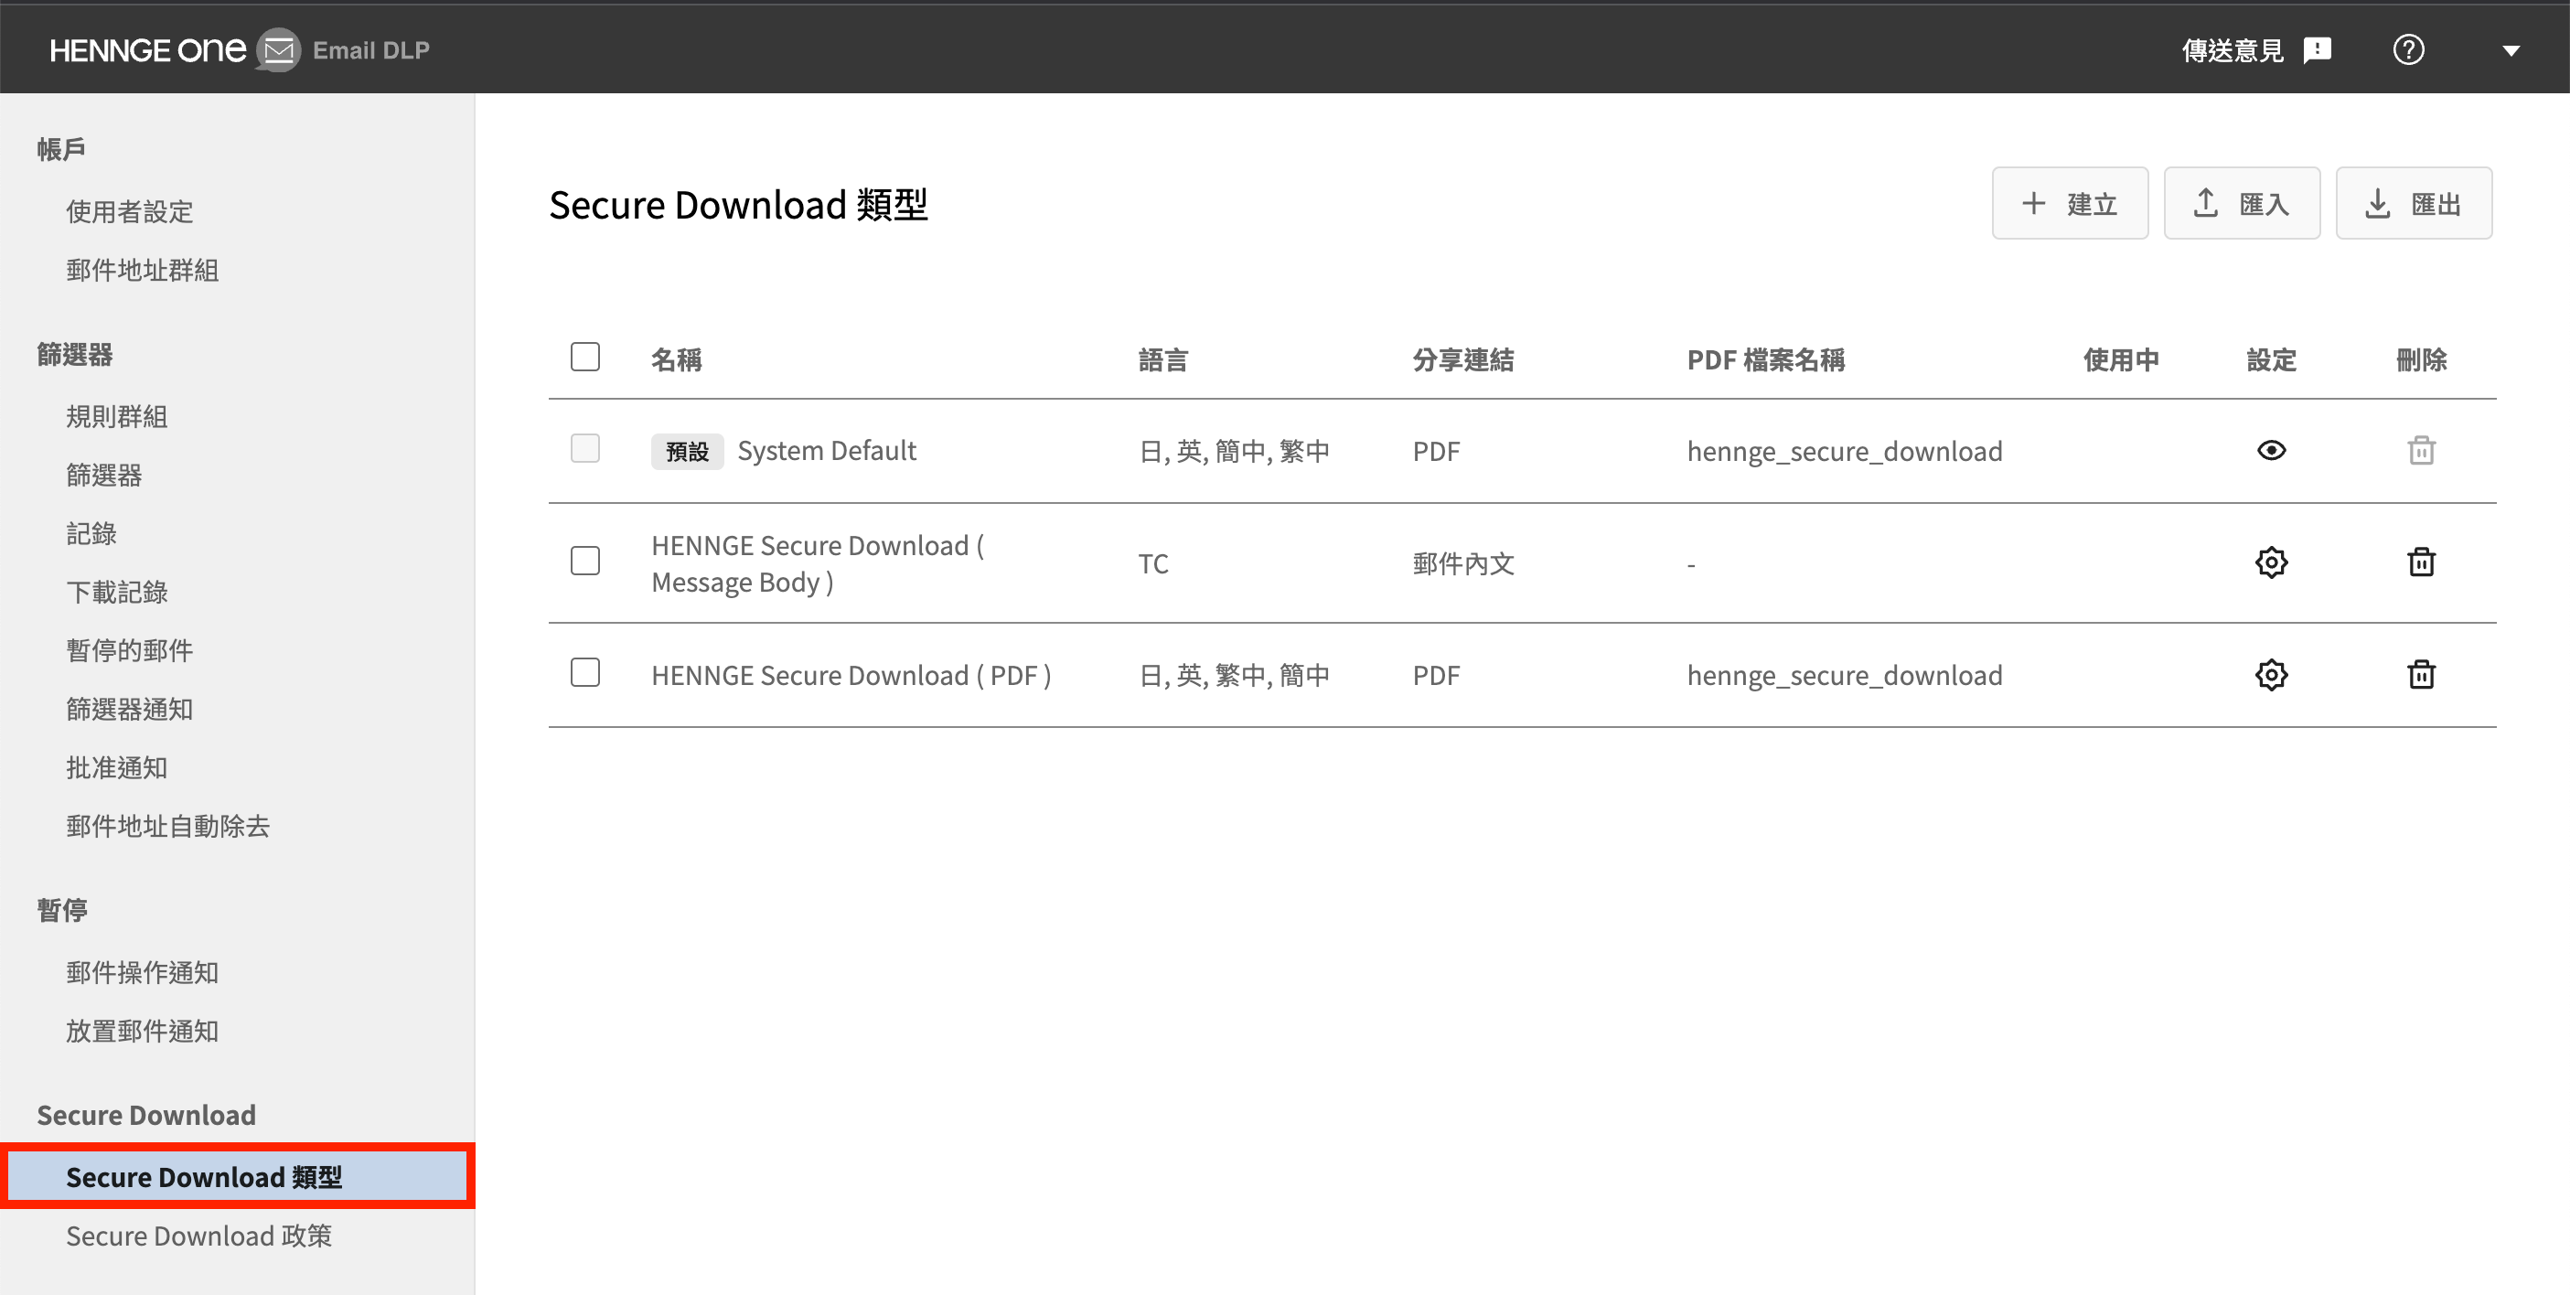Open gear settings for HENNGE Secure Download (PDF)
Viewport: 2570px width, 1295px height.
2272,676
